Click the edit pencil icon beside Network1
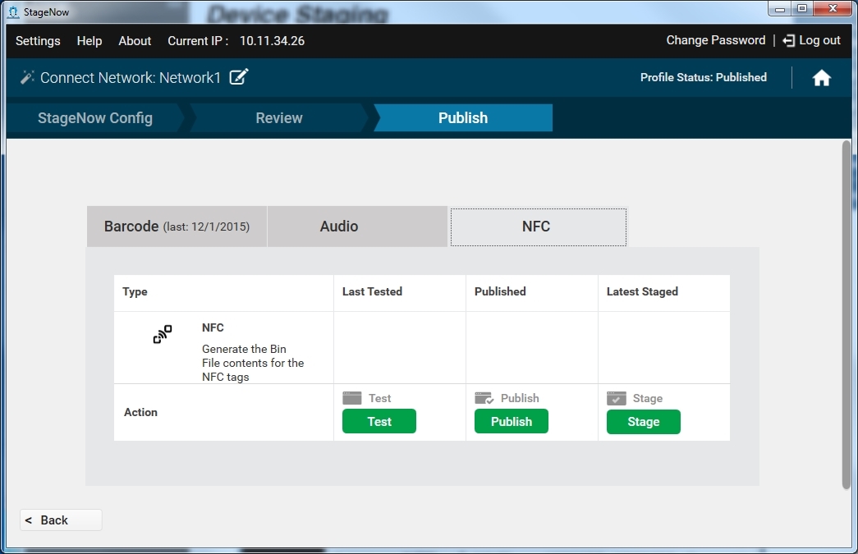The width and height of the screenshot is (858, 554). (x=239, y=77)
